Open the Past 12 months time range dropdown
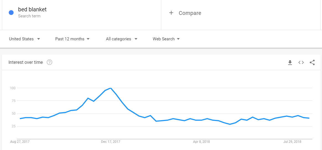Image resolution: width=322 pixels, height=150 pixels. [72, 39]
